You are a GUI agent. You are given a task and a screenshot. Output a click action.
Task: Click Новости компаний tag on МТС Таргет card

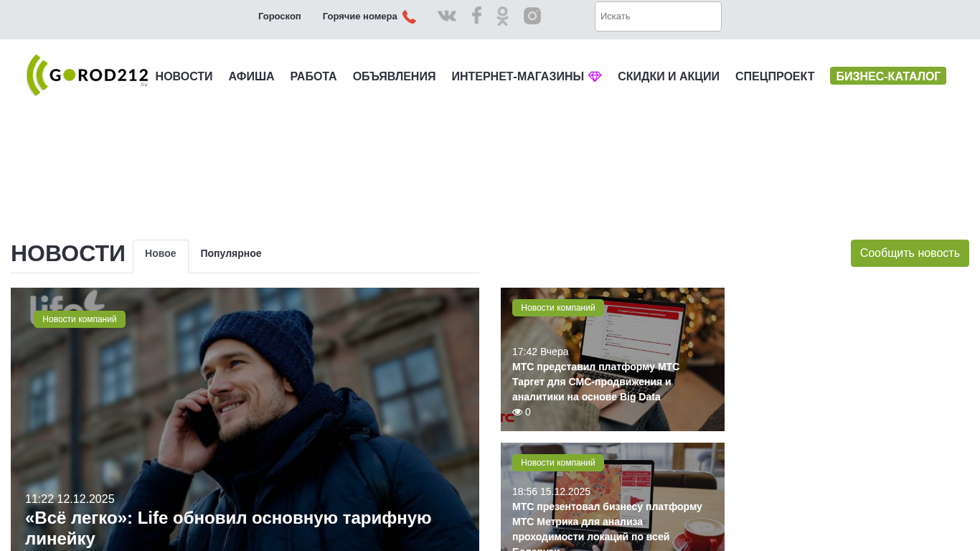tap(558, 308)
